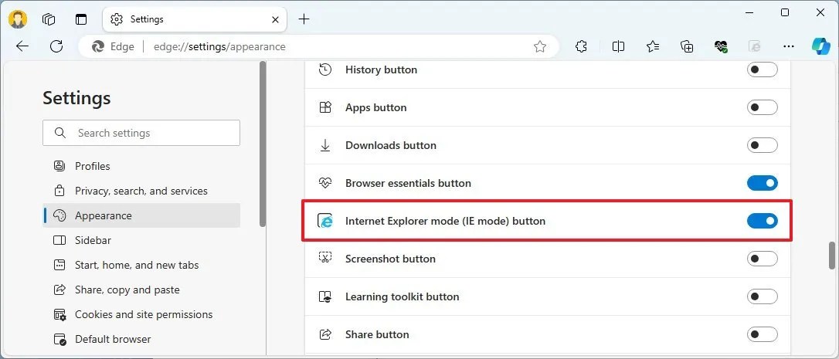Screen dimensions: 839x359
Task: Click the Internet Explorer logo in list
Action: (x=325, y=221)
